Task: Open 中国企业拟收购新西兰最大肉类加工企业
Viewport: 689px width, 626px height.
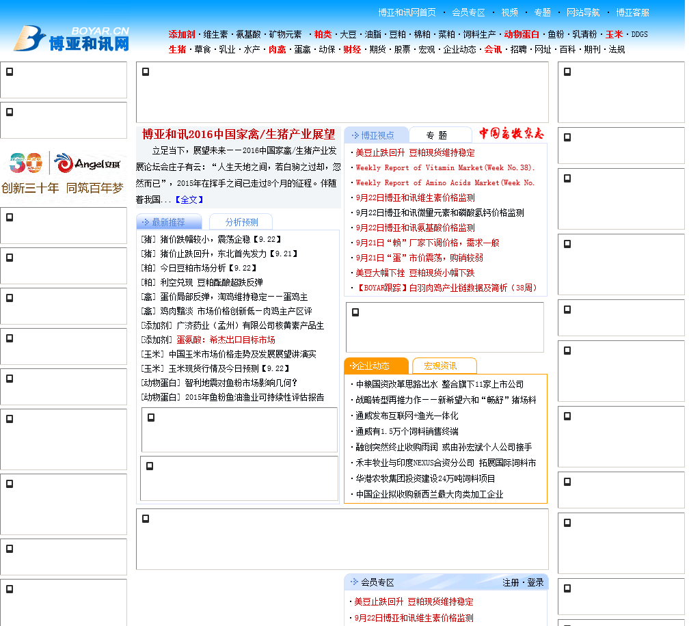Action: 430,494
